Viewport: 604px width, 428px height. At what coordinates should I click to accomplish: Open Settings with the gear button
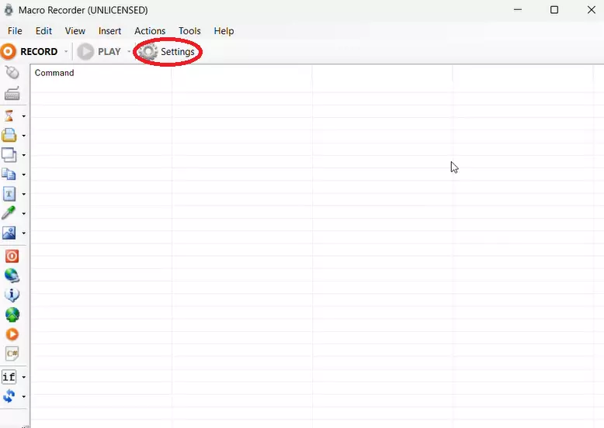pos(167,51)
